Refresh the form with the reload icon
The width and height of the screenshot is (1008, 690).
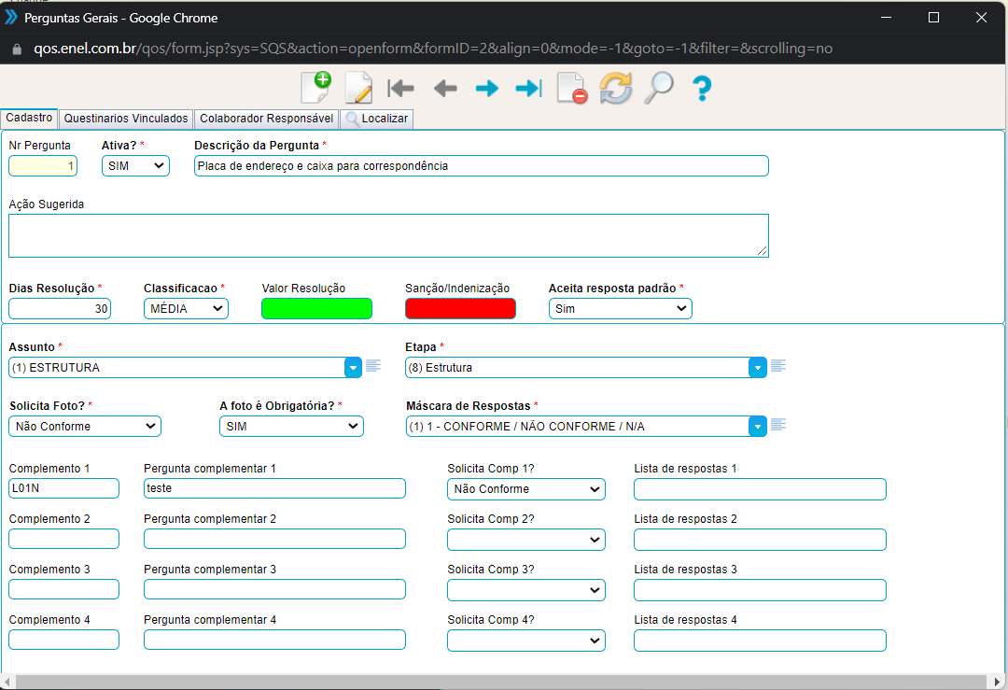click(x=615, y=88)
